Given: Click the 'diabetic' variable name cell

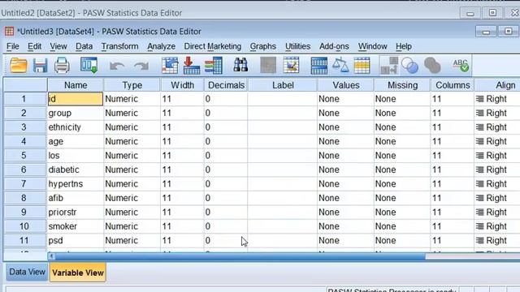Looking at the screenshot, I should click(76, 170).
